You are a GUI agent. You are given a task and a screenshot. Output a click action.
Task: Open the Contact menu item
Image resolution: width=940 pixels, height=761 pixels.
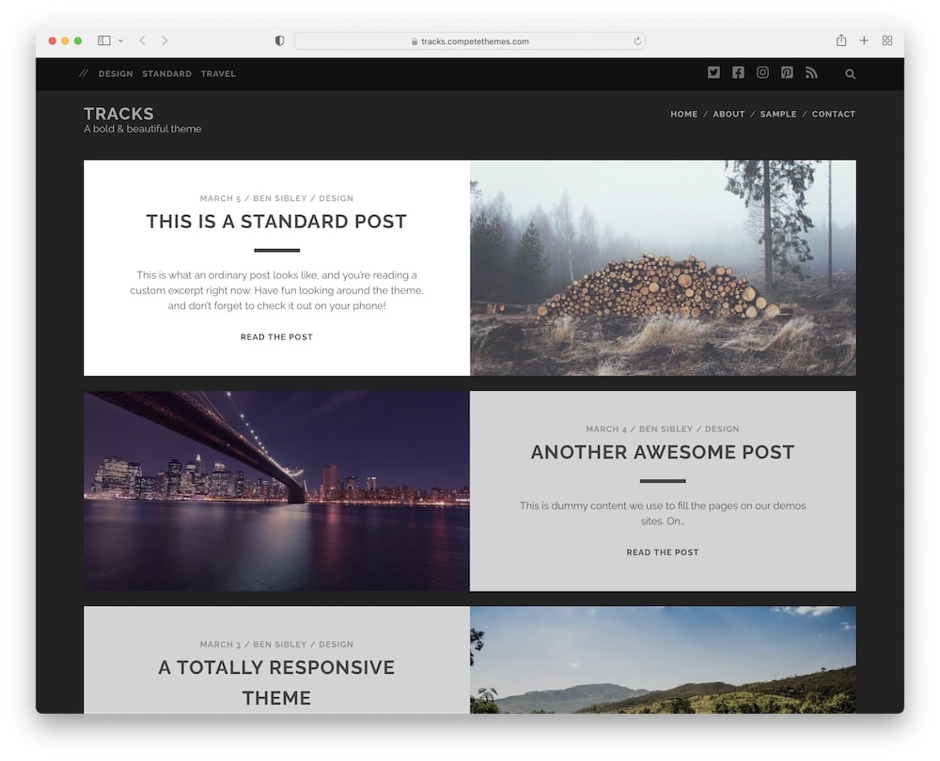click(x=833, y=114)
